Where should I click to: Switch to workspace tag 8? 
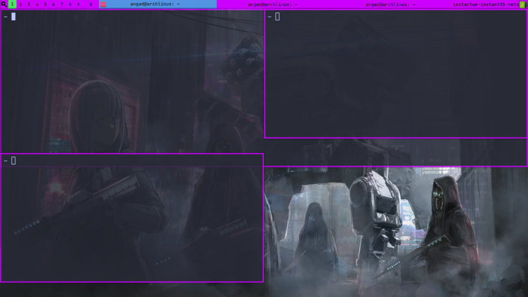pyautogui.click(x=70, y=4)
